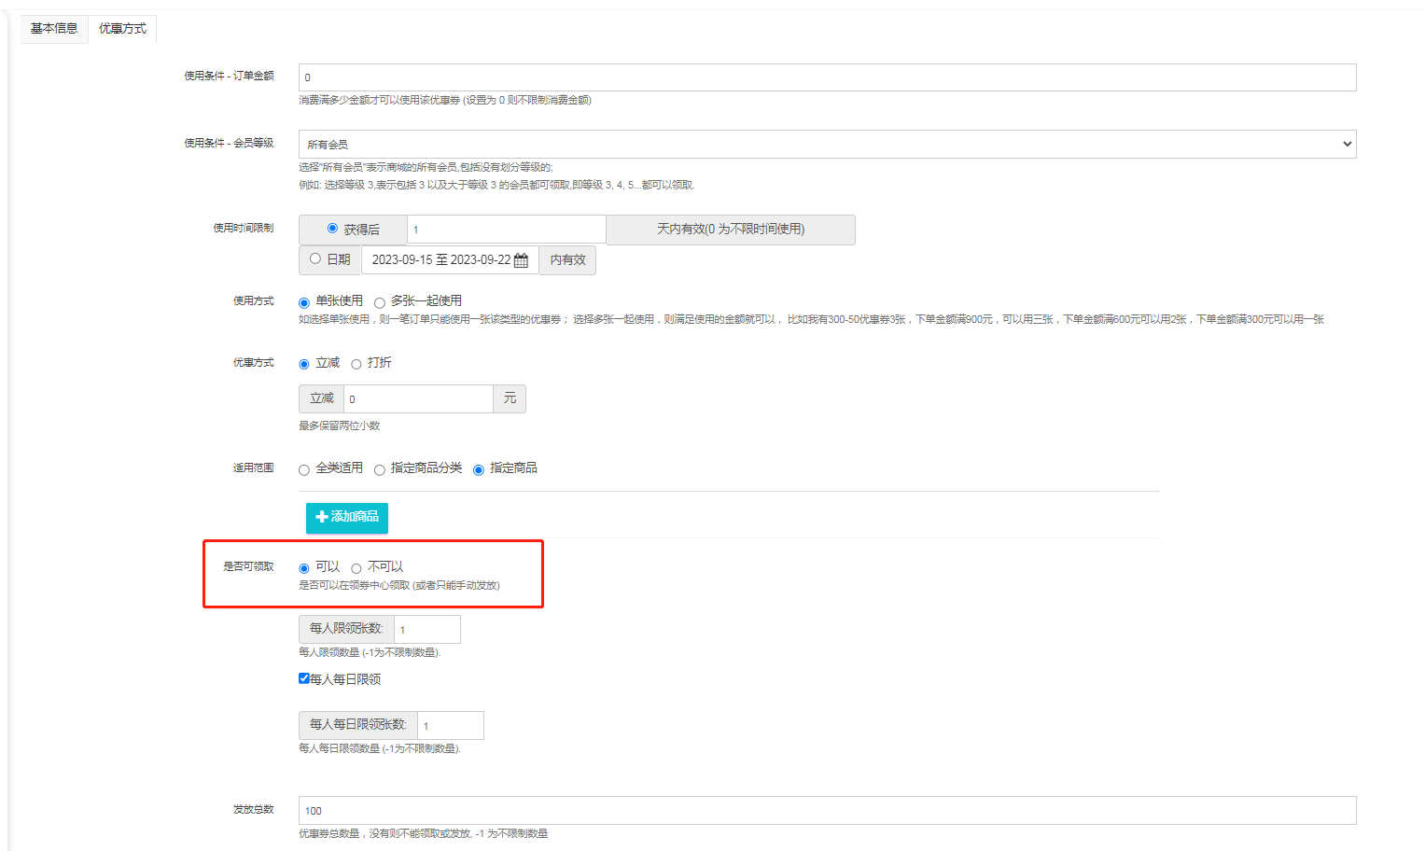The height and width of the screenshot is (851, 1425).
Task: Select 指定商品分类 scope option
Action: click(x=380, y=469)
